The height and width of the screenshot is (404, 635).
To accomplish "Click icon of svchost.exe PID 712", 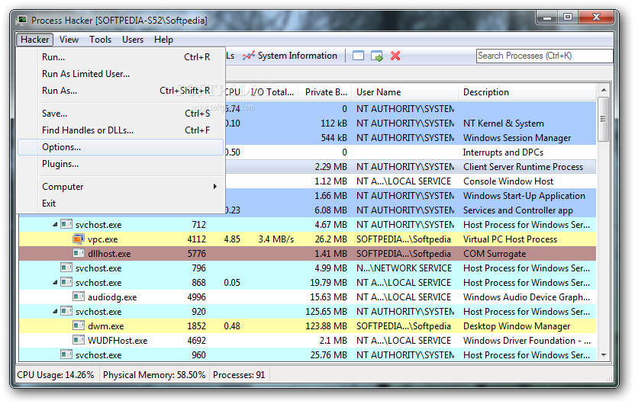I will pos(66,224).
